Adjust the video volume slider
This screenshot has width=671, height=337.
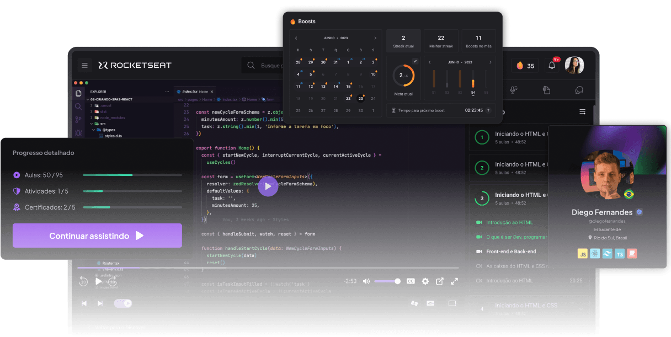click(x=387, y=281)
